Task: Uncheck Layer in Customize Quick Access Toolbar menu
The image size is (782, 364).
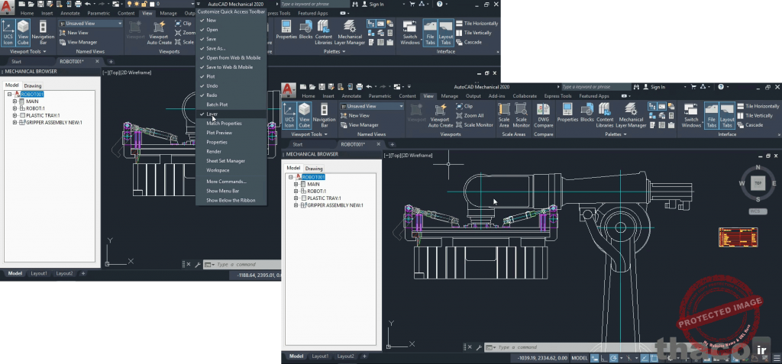Action: pyautogui.click(x=212, y=114)
